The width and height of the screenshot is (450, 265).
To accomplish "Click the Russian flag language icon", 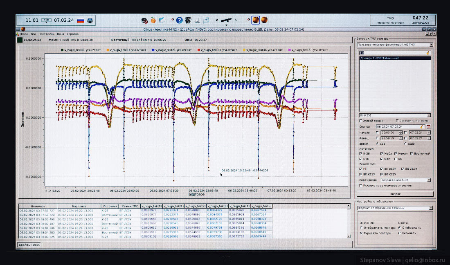I will (81, 20).
